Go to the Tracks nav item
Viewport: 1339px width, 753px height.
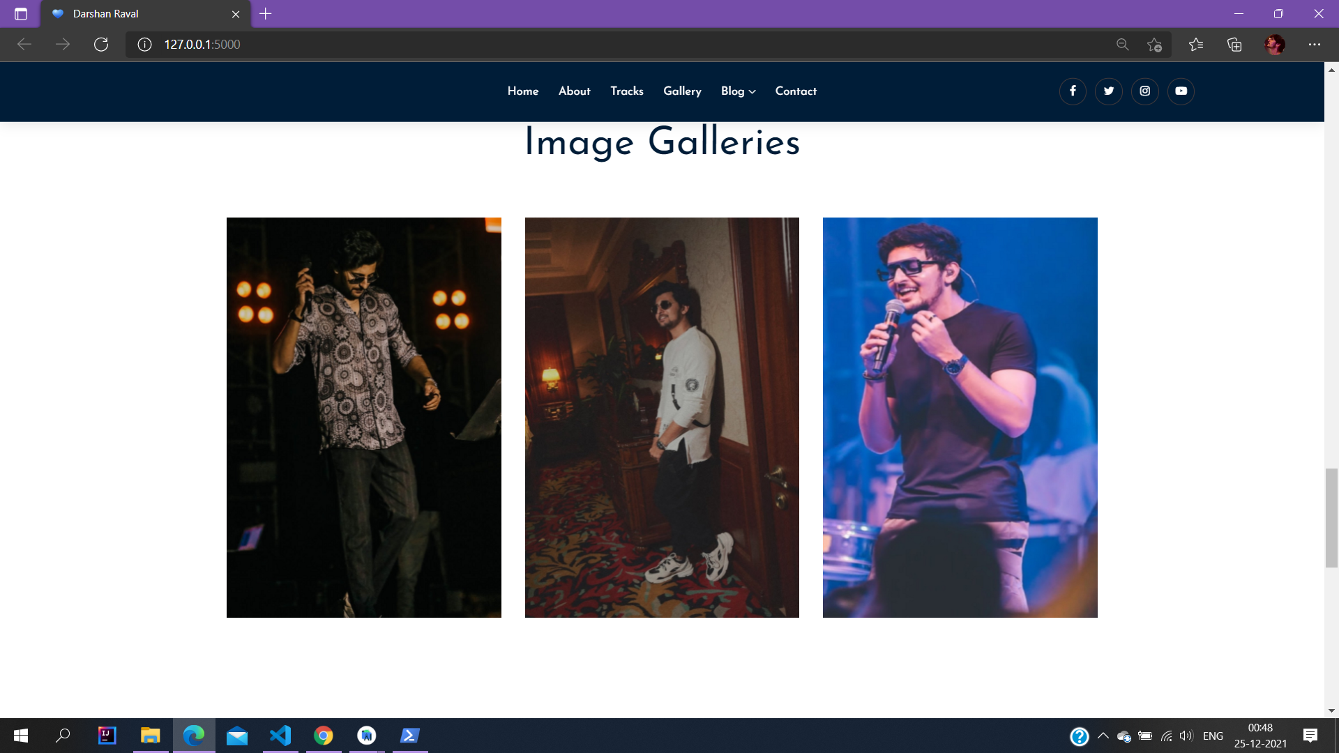626,91
